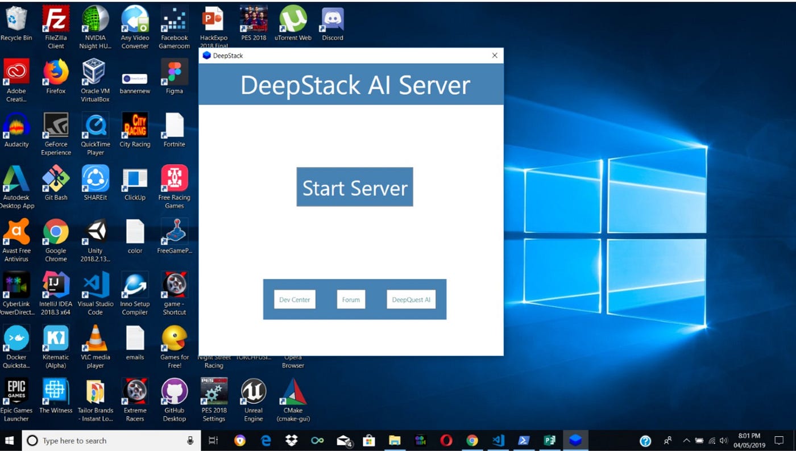Open Visual Studio Code from the taskbar
This screenshot has height=451, width=796.
(498, 440)
